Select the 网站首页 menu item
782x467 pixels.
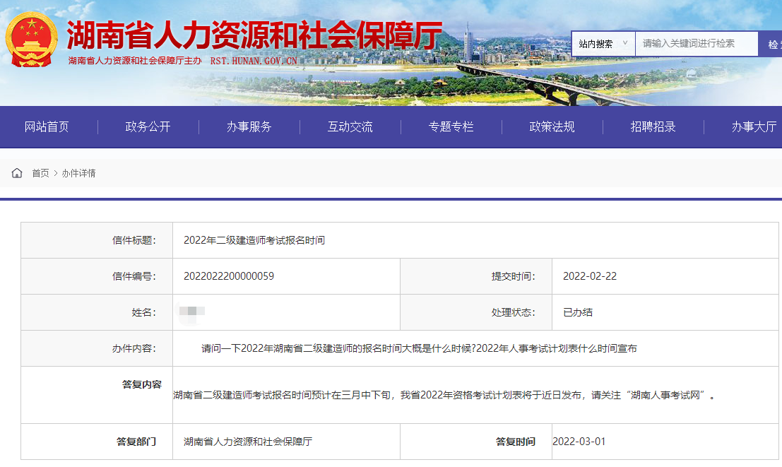tap(47, 126)
